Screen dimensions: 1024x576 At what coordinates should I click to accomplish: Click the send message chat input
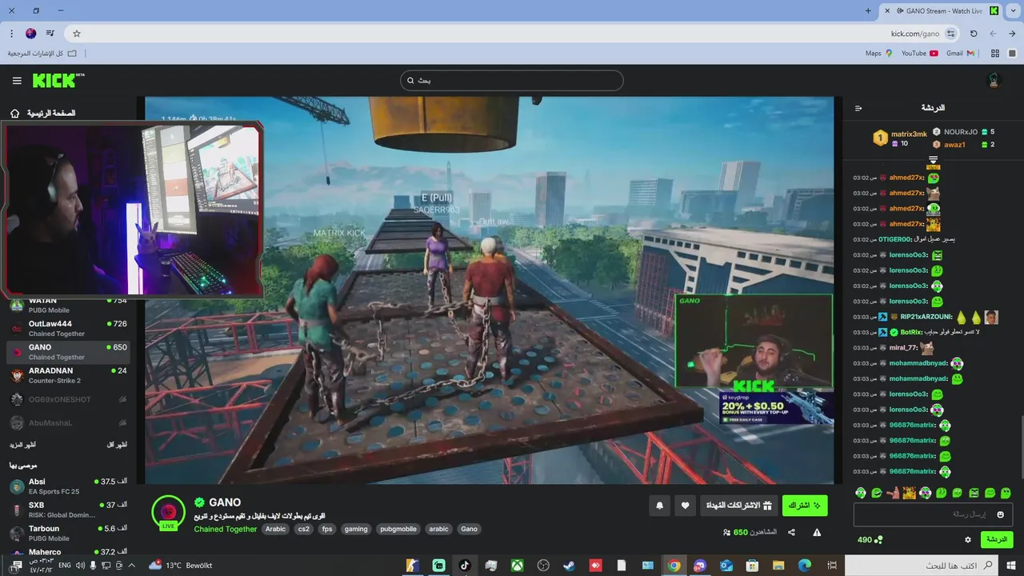pos(934,514)
